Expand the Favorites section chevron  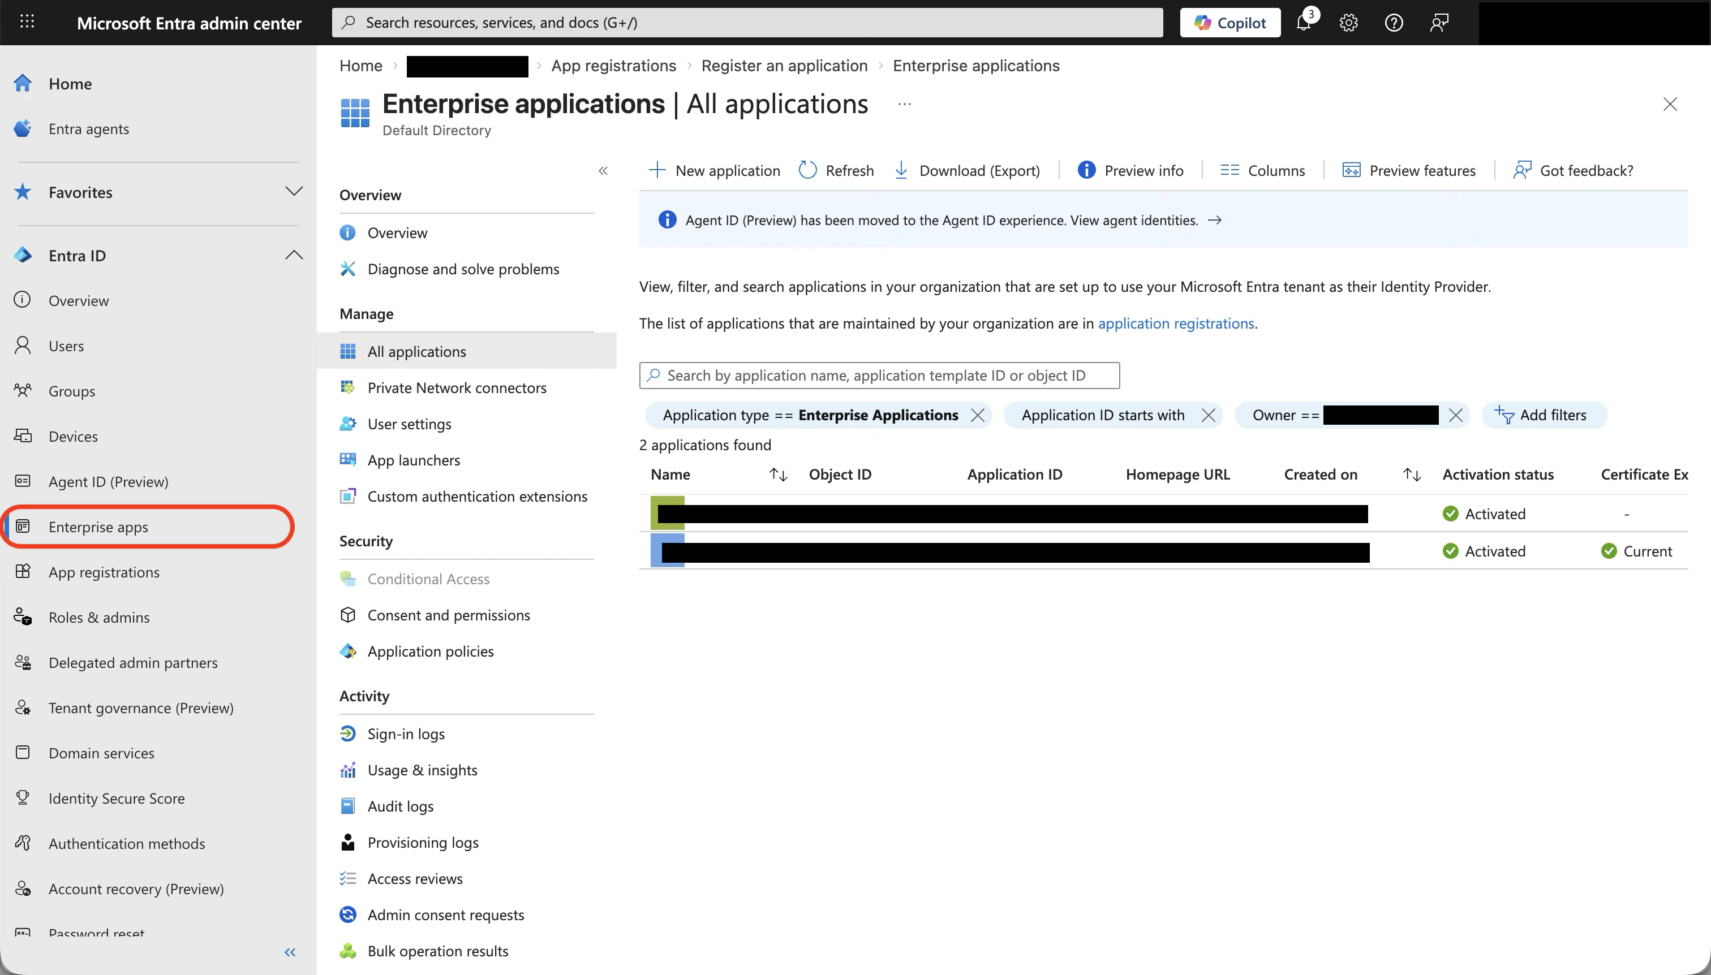pyautogui.click(x=294, y=192)
